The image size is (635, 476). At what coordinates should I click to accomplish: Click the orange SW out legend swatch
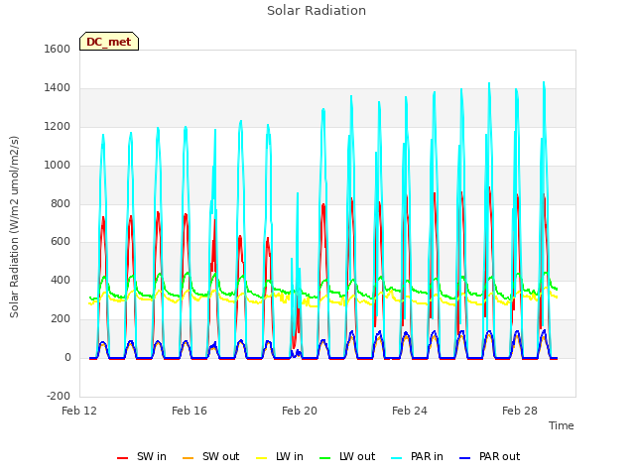tap(188, 458)
